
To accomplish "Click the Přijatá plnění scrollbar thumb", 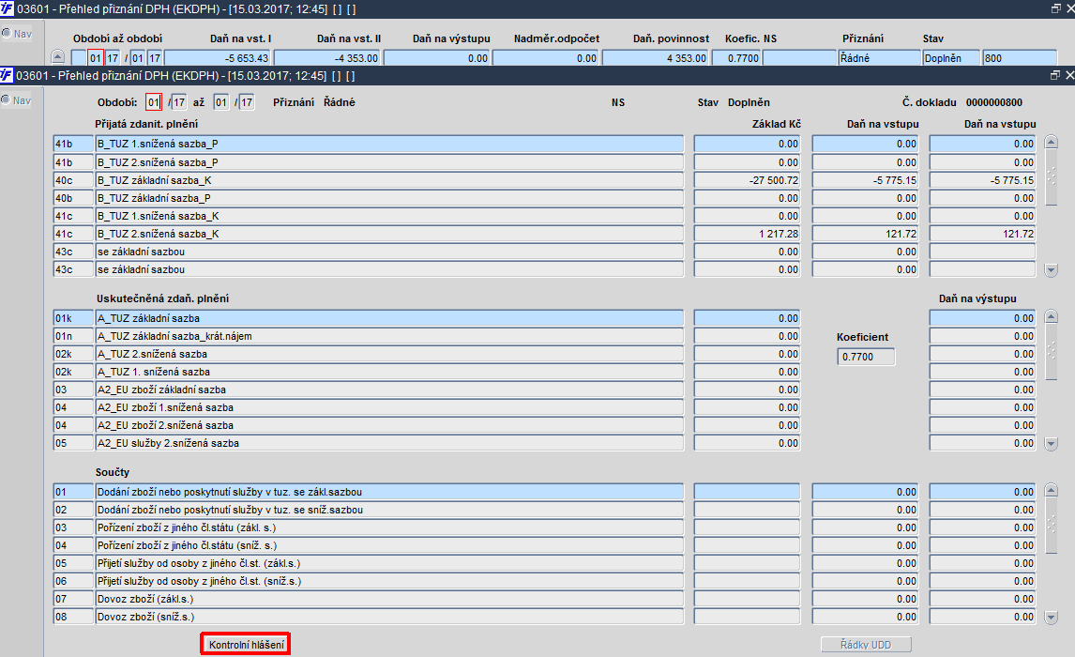I will coord(1051,177).
